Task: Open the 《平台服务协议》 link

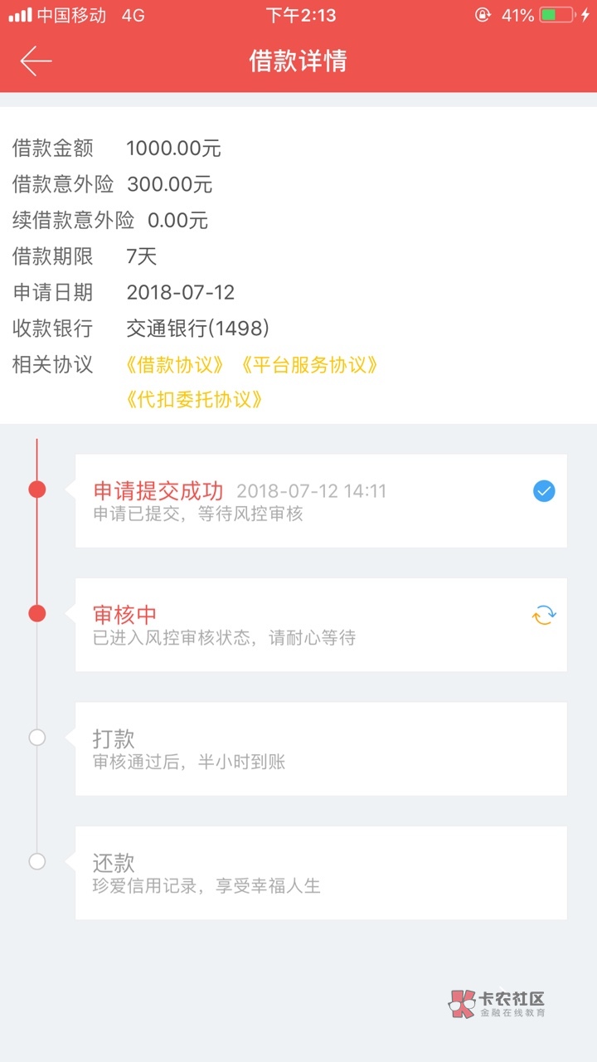Action: (x=310, y=365)
